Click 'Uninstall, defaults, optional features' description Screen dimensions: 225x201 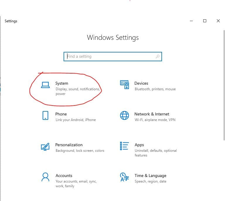pos(156,153)
